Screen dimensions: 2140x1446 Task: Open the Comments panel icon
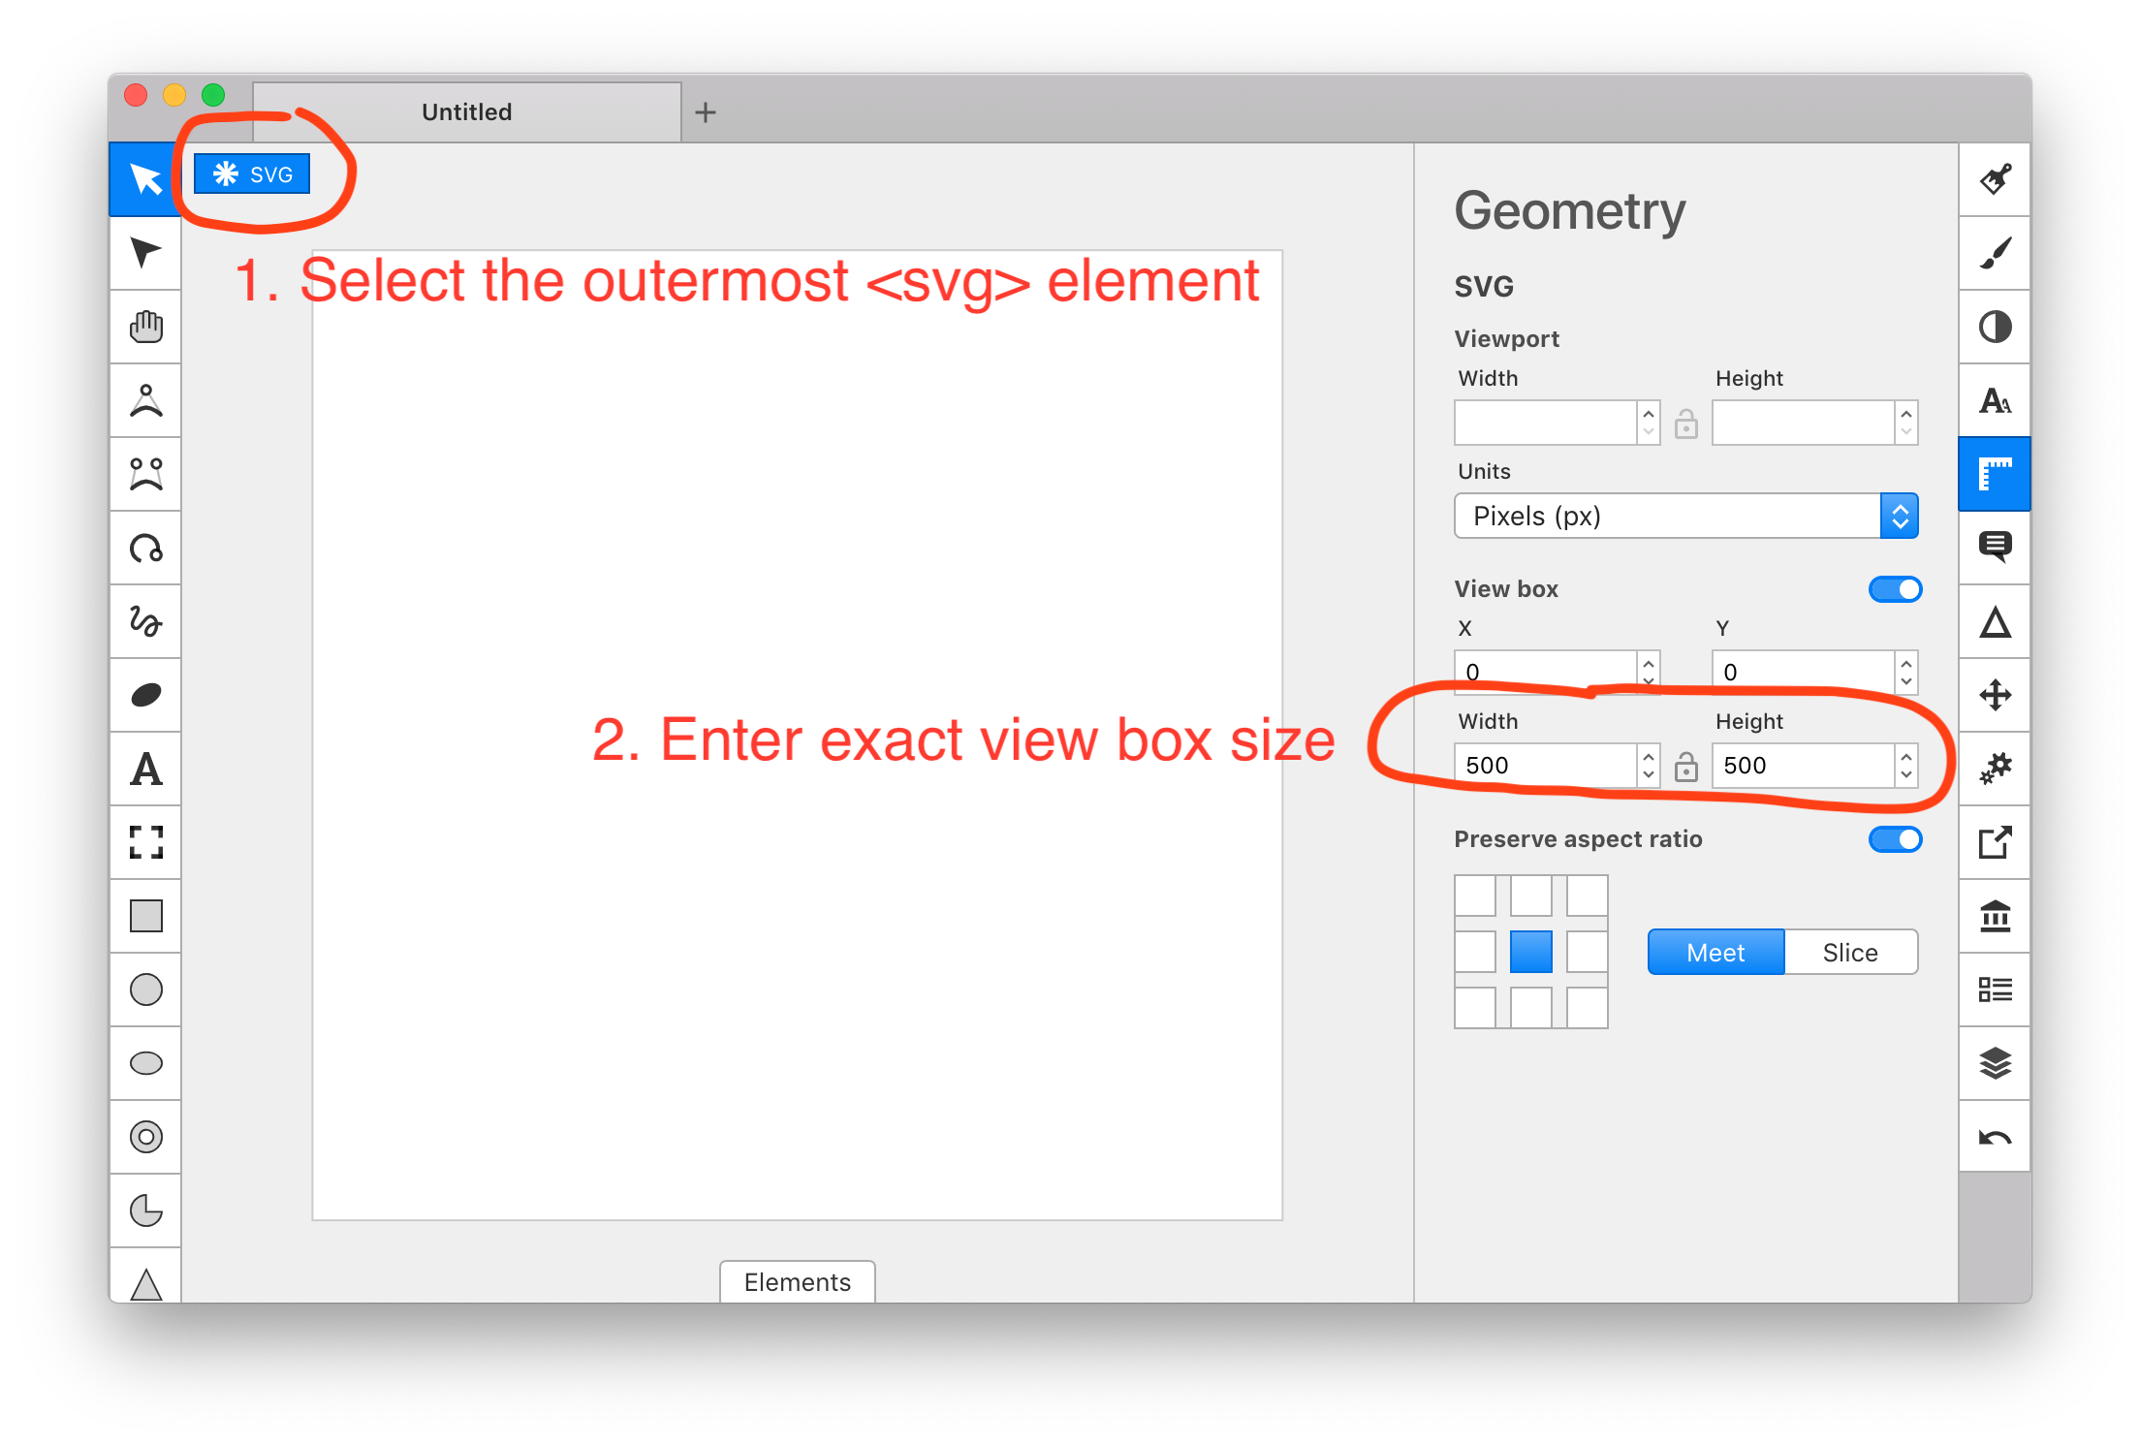pos(1995,548)
